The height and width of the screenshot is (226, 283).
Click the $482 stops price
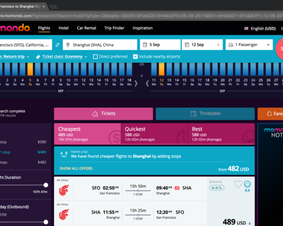click(42, 162)
